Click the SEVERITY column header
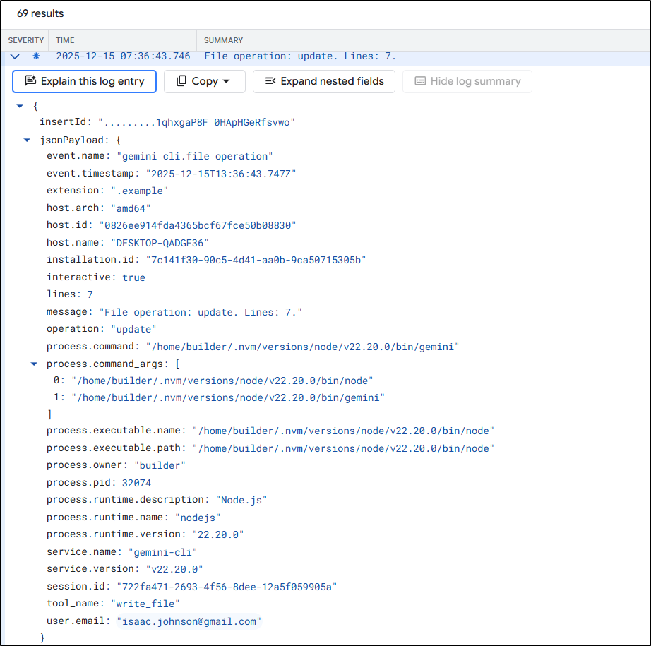The width and height of the screenshot is (651, 646). pyautogui.click(x=26, y=40)
